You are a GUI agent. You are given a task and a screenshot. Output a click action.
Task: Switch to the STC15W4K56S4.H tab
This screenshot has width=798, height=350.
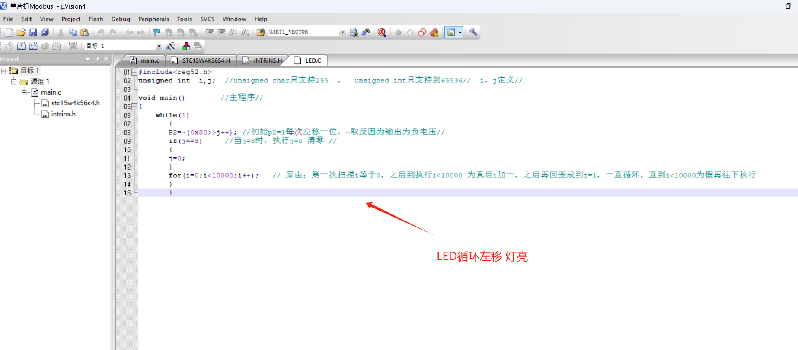pos(201,60)
